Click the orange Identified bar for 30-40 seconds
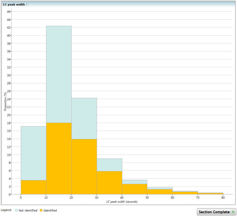Screen dimensions: 237x218 [x=109, y=183]
